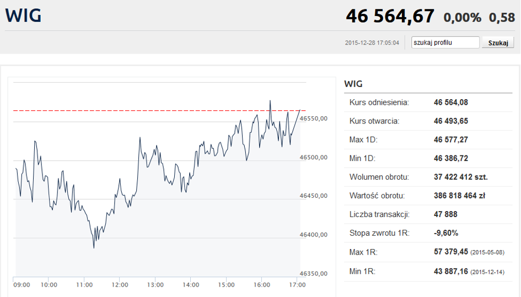The image size is (521, 297).
Task: Click the 46500,00 axis label
Action: [313, 157]
